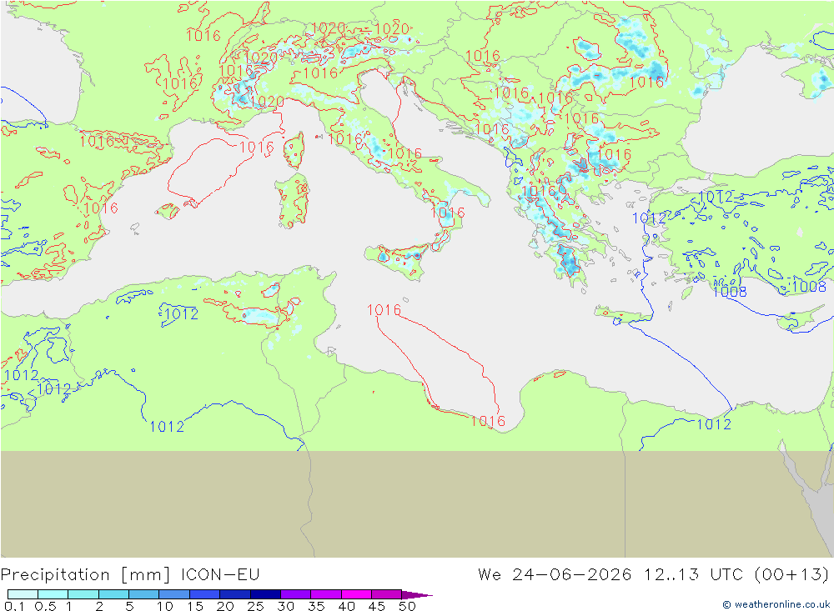The width and height of the screenshot is (834, 611).
Task: Click the '50' legend value
Action: pyautogui.click(x=407, y=606)
